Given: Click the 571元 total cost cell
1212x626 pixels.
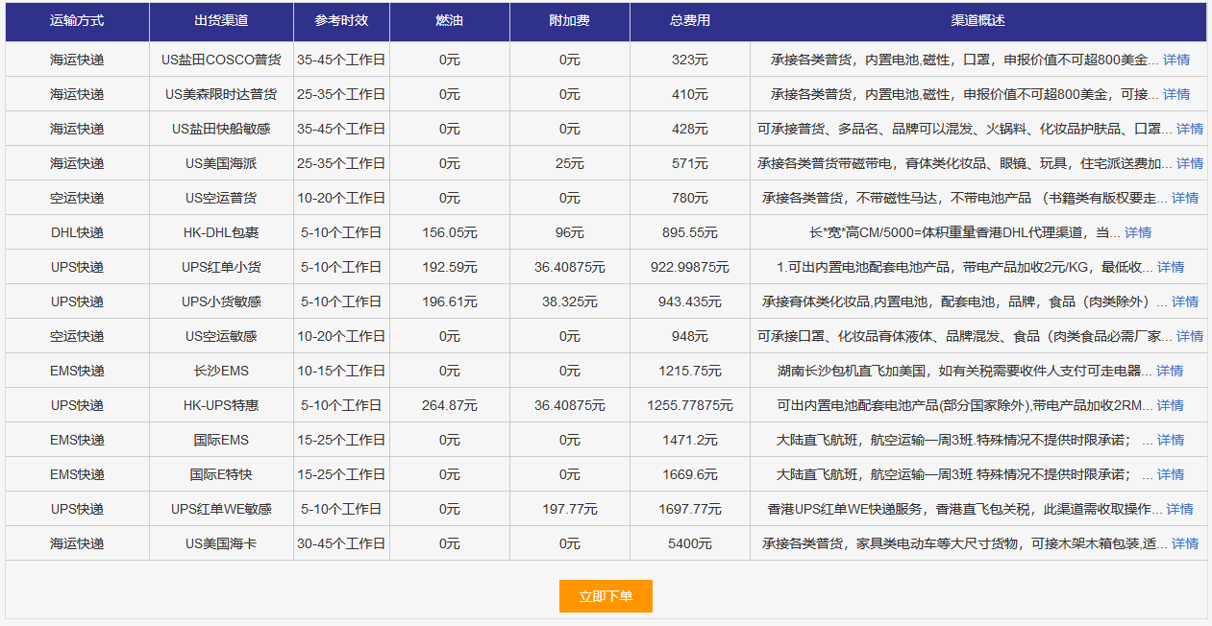Looking at the screenshot, I should click(x=690, y=163).
